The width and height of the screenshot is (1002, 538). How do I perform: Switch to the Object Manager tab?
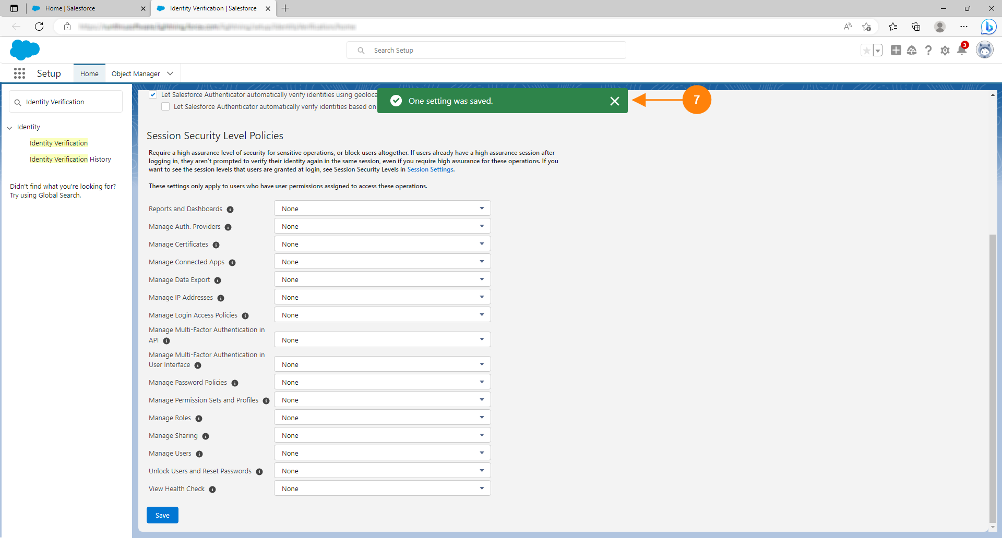tap(136, 74)
